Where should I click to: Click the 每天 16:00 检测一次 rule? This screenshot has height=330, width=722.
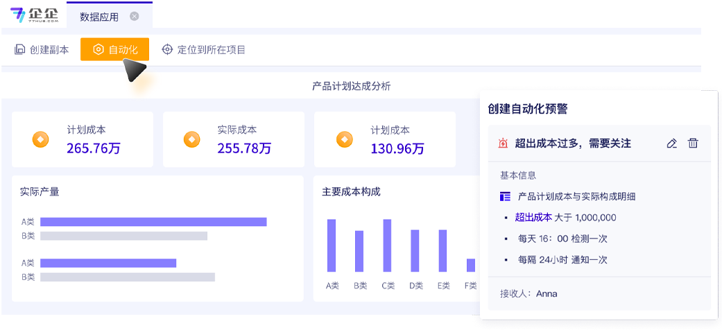(562, 238)
